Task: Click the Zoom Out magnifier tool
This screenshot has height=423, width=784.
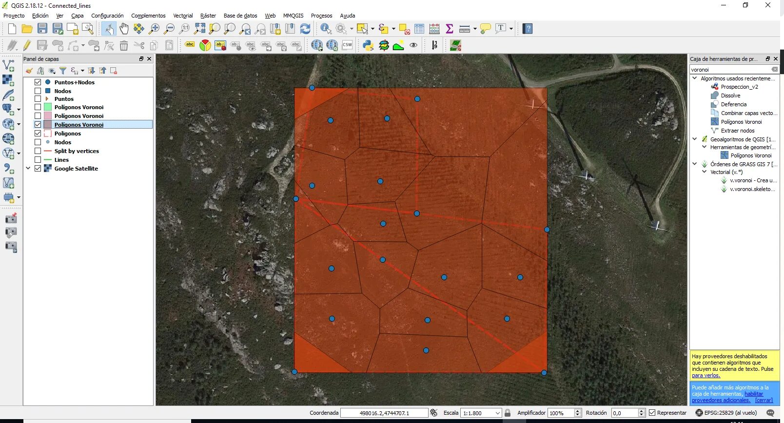Action: click(x=169, y=29)
